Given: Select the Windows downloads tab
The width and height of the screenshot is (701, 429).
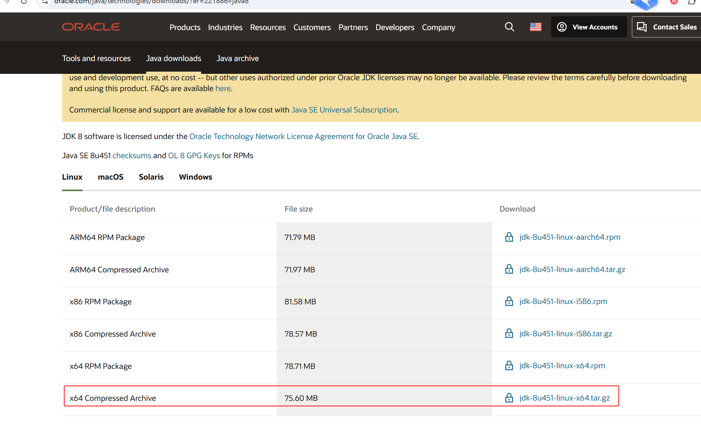Looking at the screenshot, I should (195, 177).
